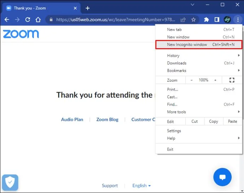Expand the Help submenu

tap(199, 138)
